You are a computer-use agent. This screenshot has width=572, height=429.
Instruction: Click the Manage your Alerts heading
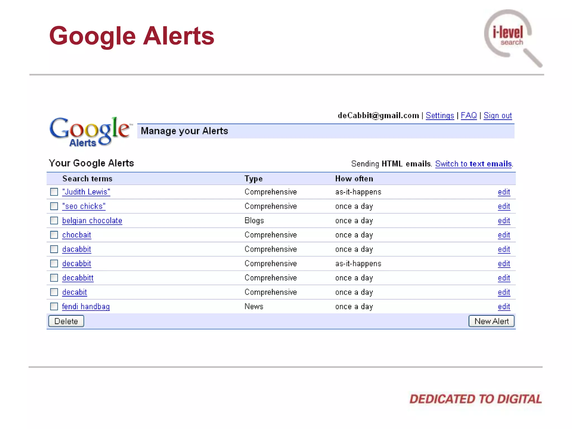(x=184, y=131)
